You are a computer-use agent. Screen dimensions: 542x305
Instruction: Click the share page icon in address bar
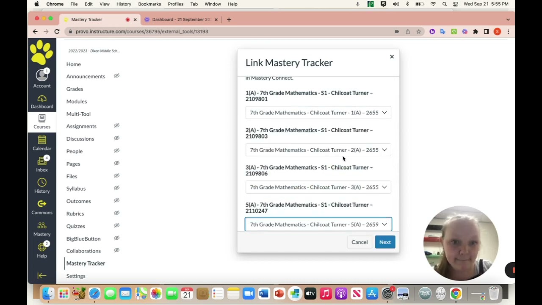tap(408, 31)
